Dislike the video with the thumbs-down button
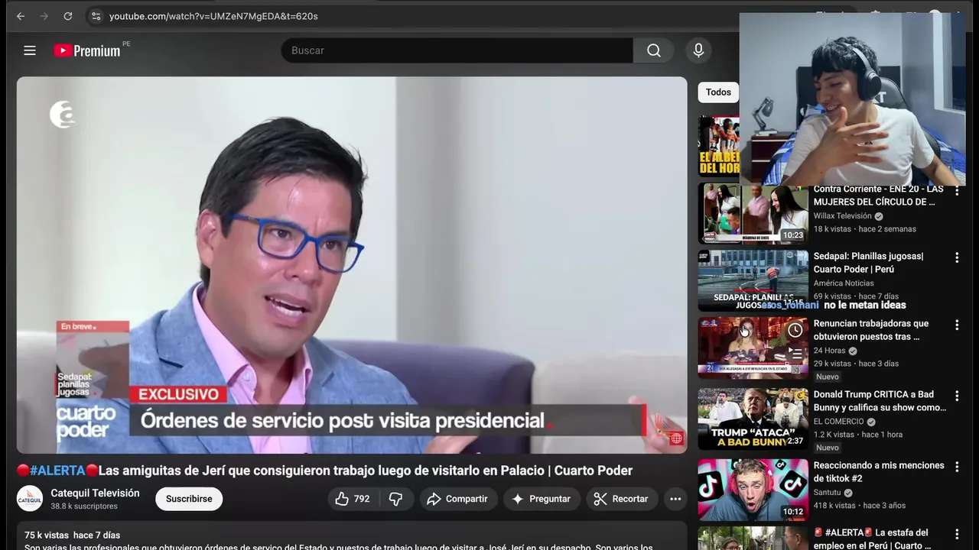Image resolution: width=979 pixels, height=550 pixels. coord(395,499)
